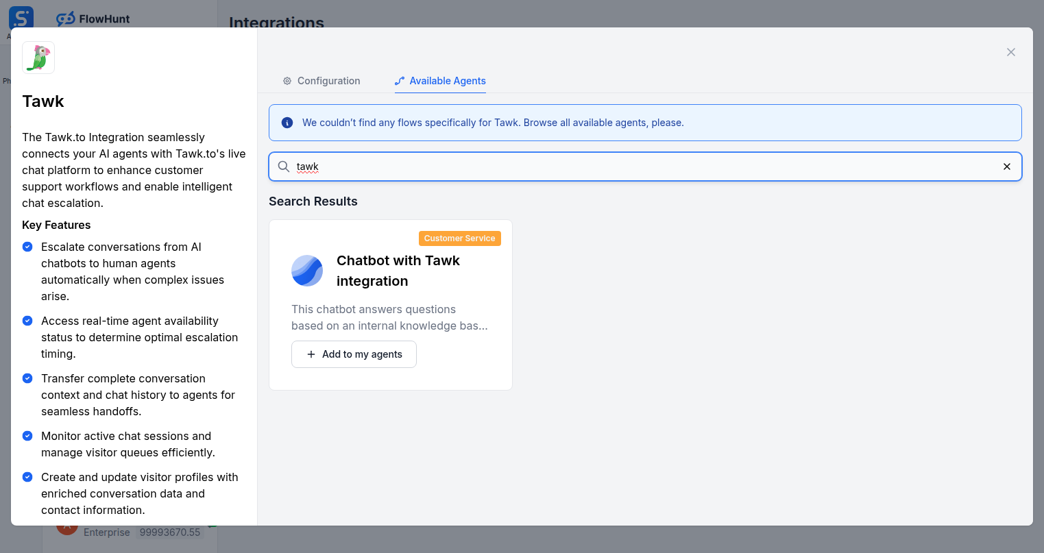The height and width of the screenshot is (553, 1044).
Task: Click the Tawk parrot integration icon
Action: (x=38, y=58)
